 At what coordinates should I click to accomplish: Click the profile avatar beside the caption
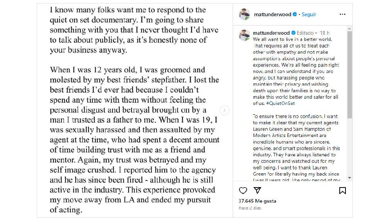[x=244, y=35]
